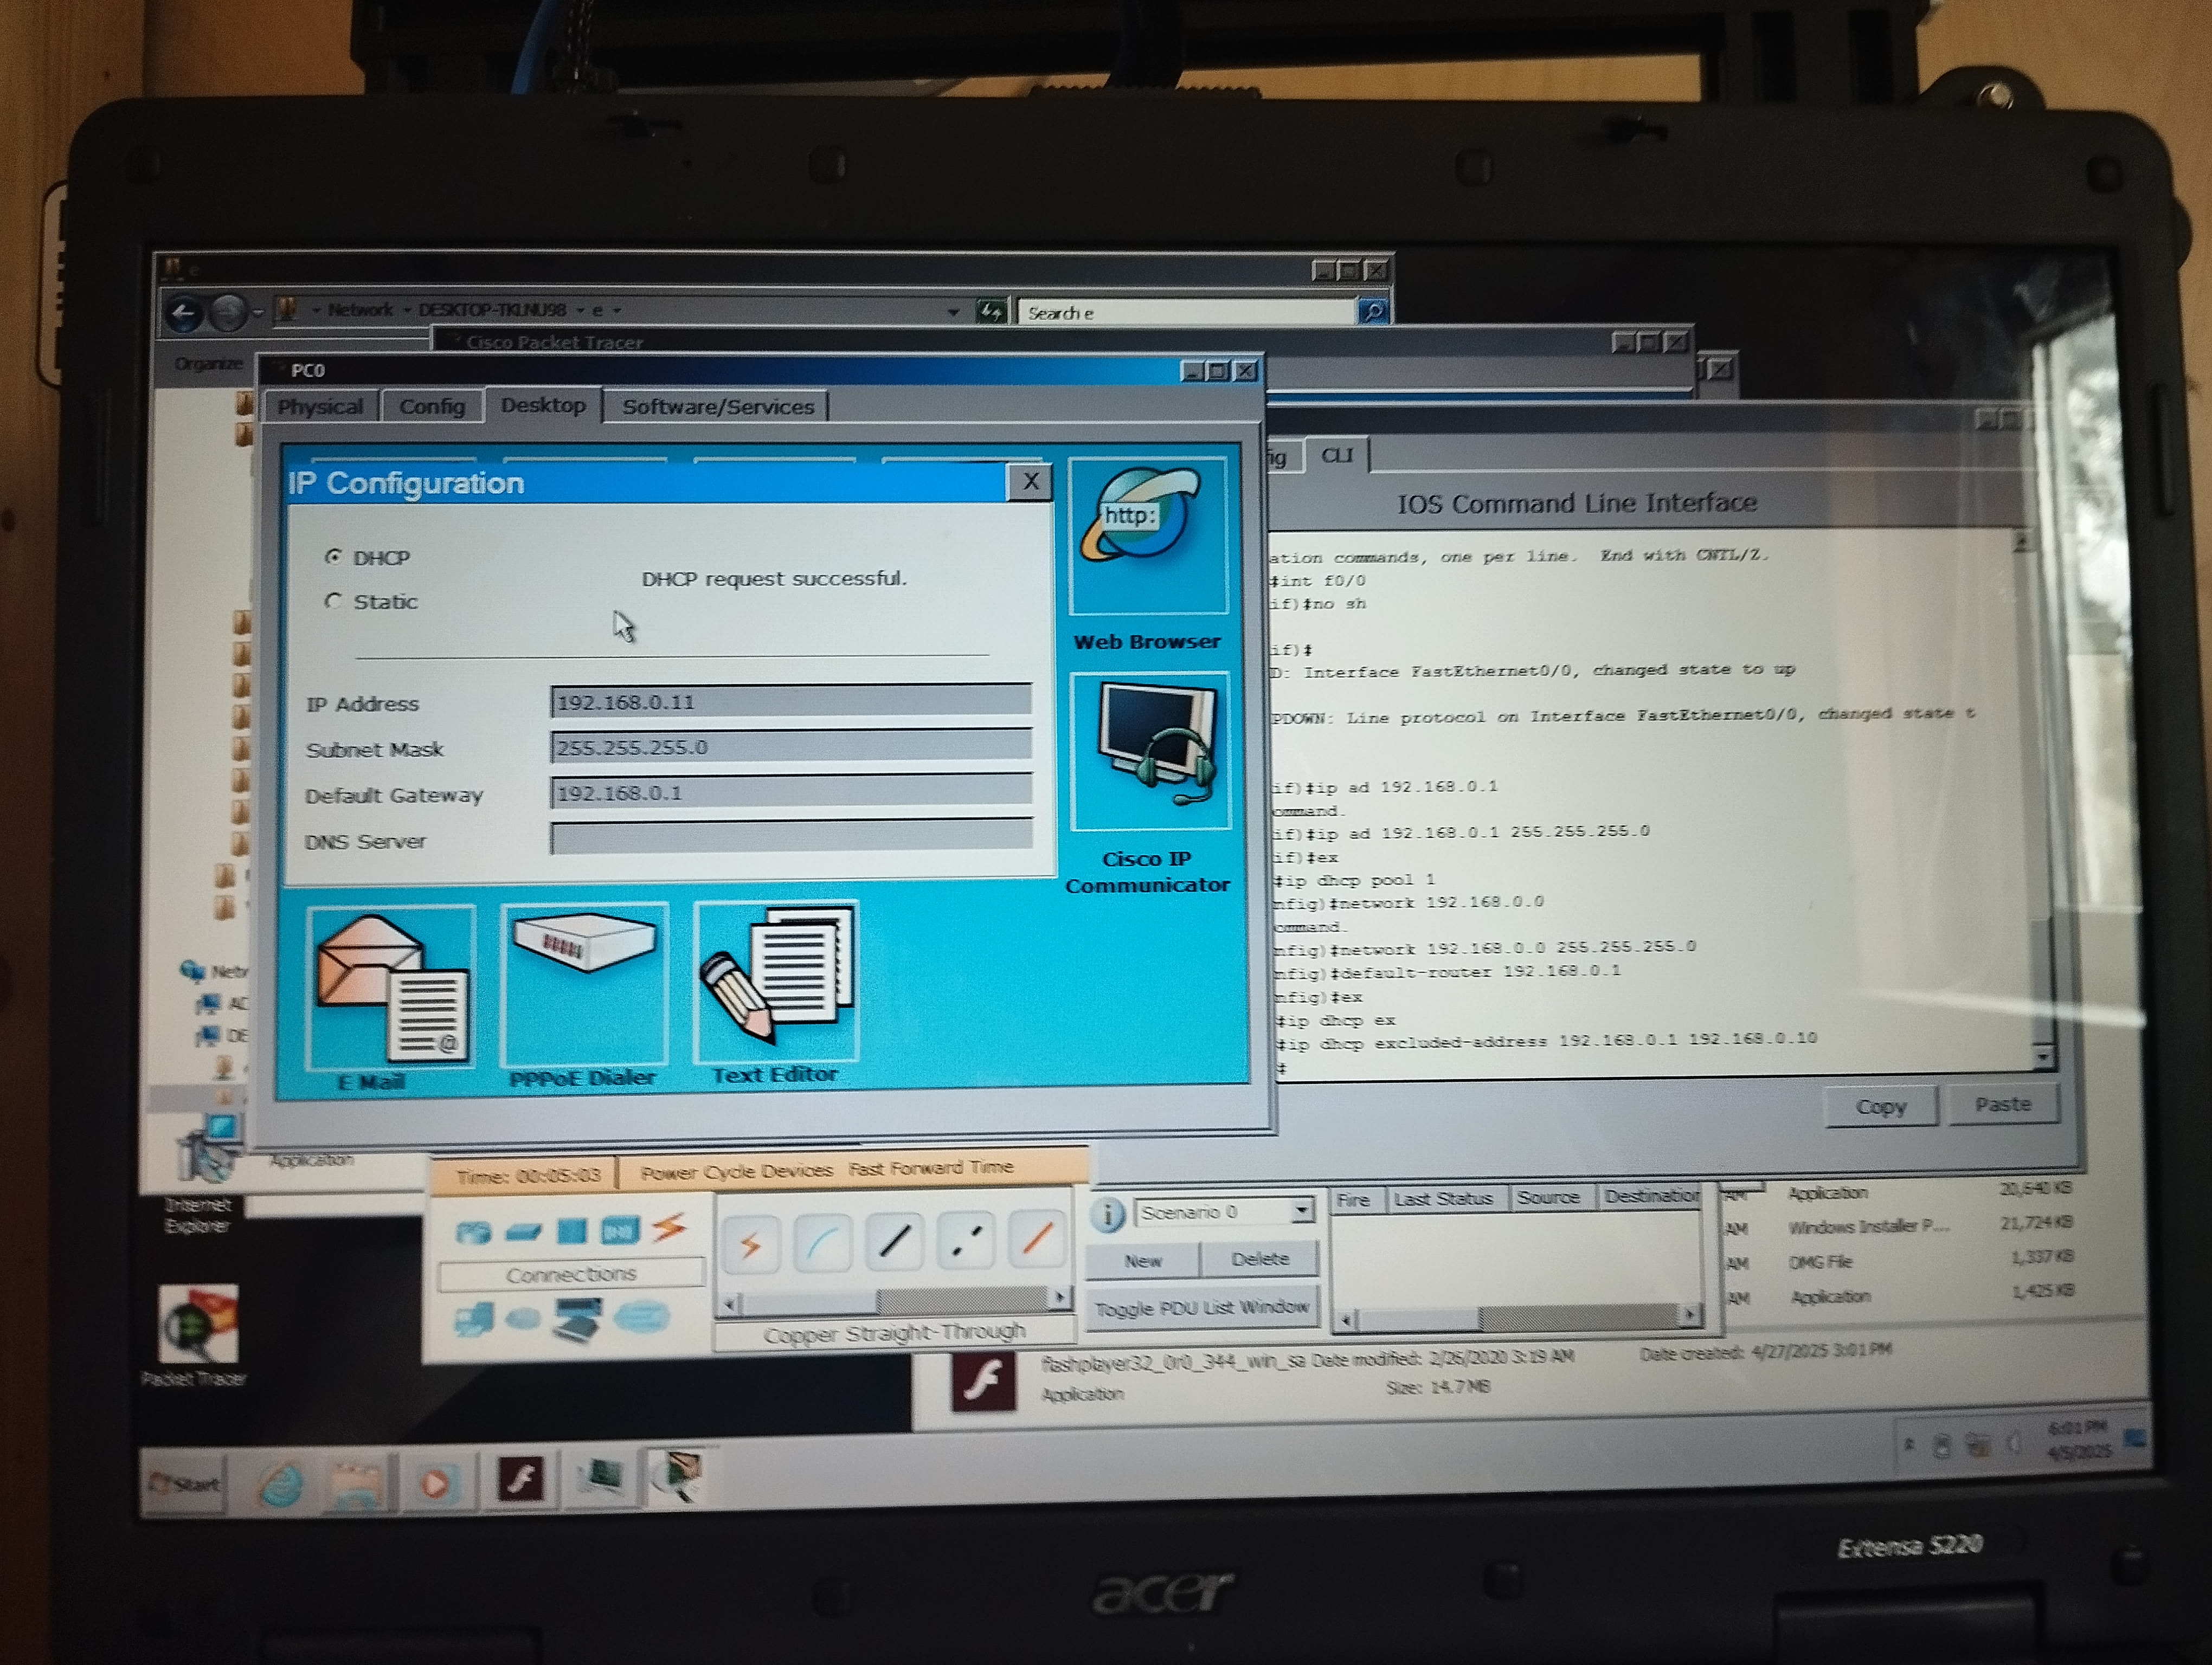Image resolution: width=2212 pixels, height=1665 pixels.
Task: Click Power Cycle Devices
Action: pyautogui.click(x=736, y=1170)
